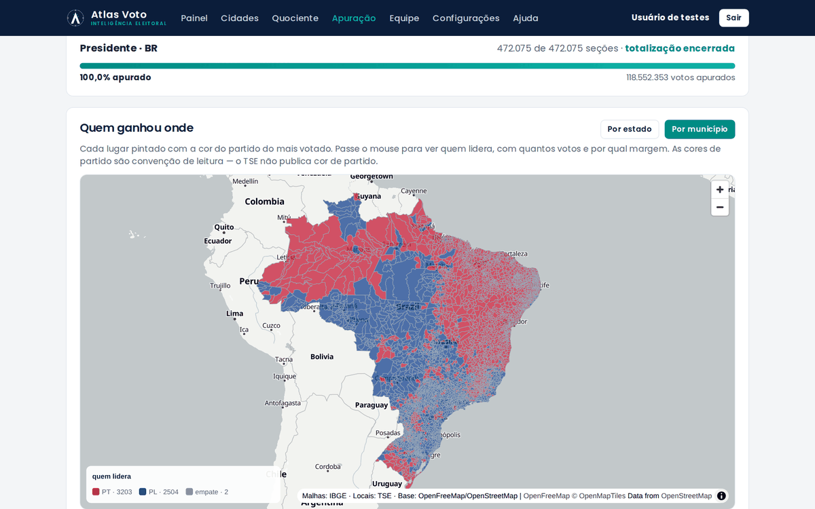Click the '472.075 de 472.075 seções' text
815x509 pixels.
click(x=557, y=48)
